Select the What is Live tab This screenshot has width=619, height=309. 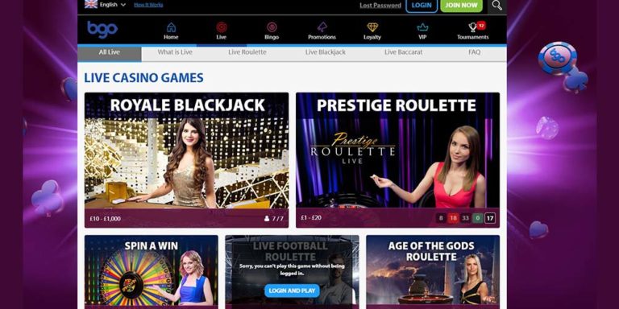[x=175, y=52]
